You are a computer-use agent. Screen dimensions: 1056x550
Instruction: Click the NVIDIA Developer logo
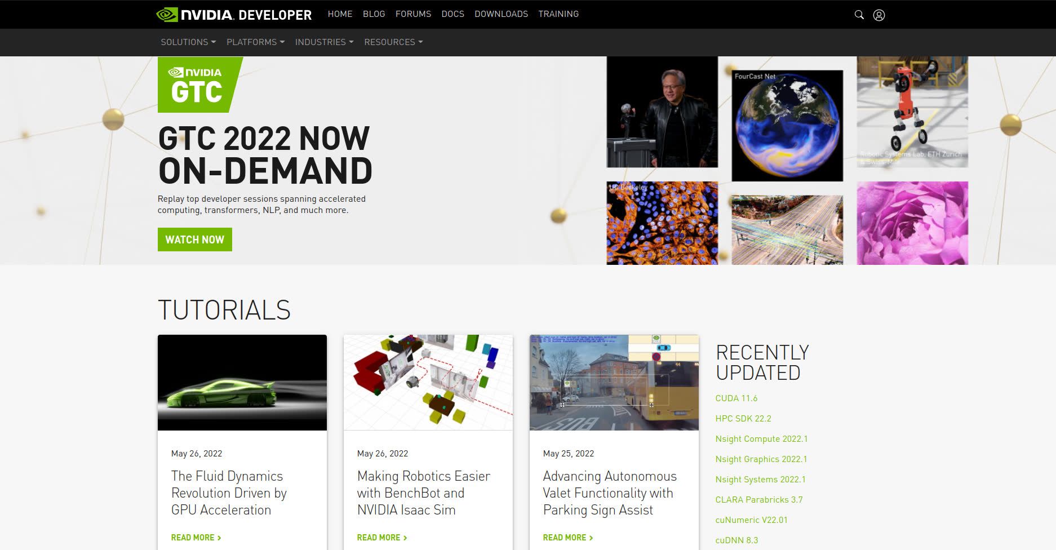(x=234, y=15)
